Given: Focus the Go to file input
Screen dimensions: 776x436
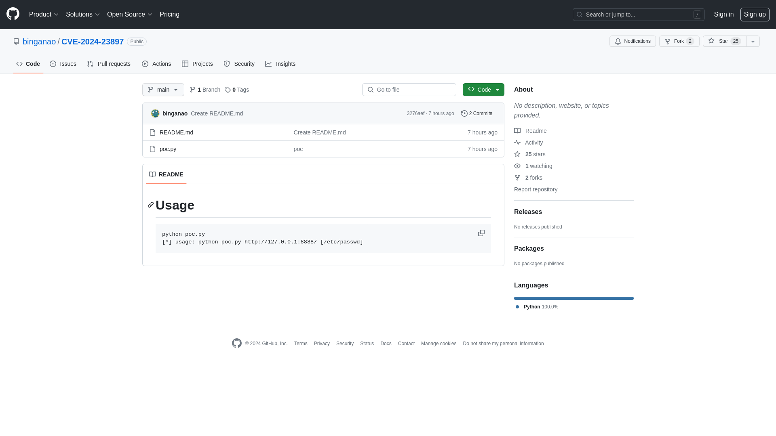Looking at the screenshot, I should click(409, 90).
